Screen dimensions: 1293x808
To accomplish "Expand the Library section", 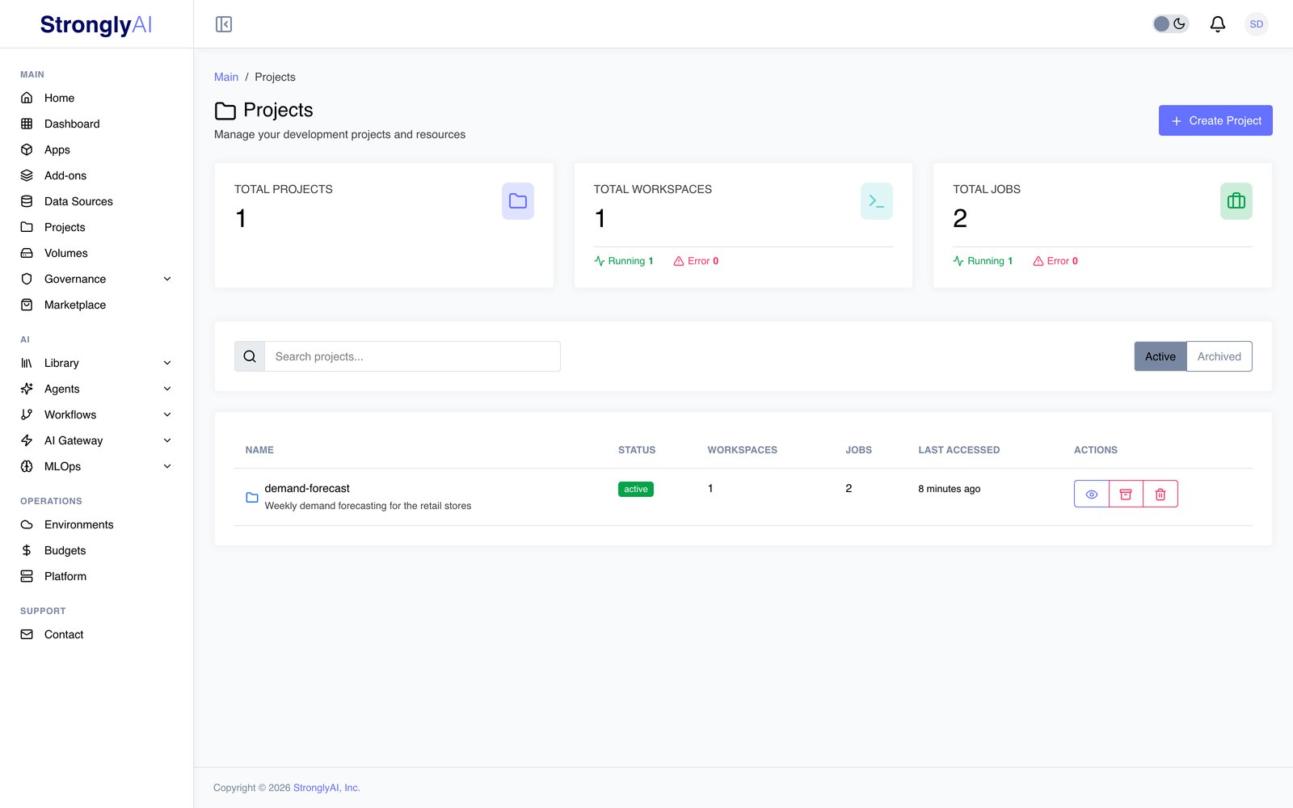I will pyautogui.click(x=97, y=363).
